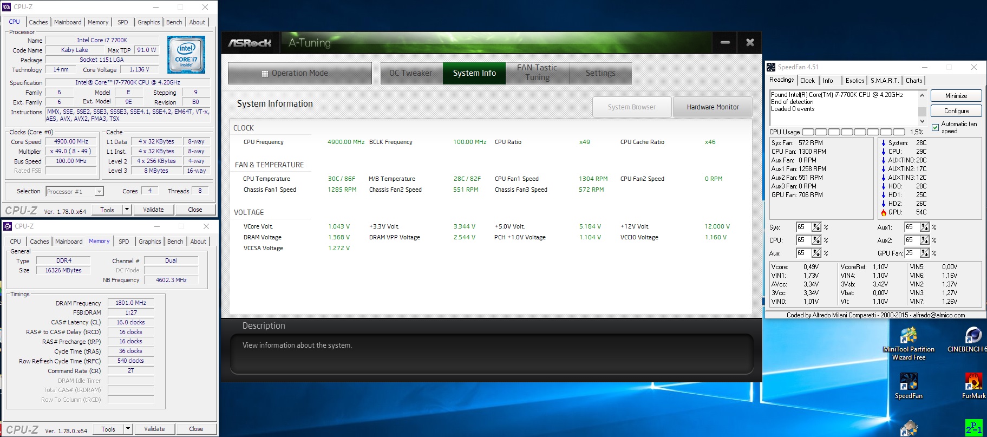Click the System Browser button
The height and width of the screenshot is (437, 987).
pos(632,107)
